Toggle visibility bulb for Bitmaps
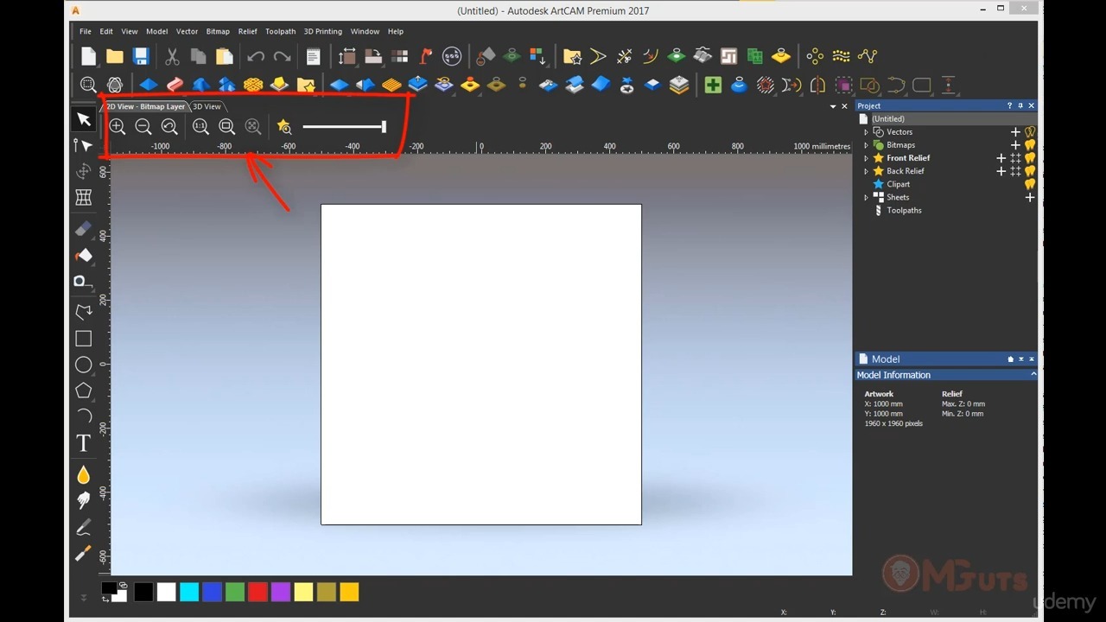 click(1030, 145)
